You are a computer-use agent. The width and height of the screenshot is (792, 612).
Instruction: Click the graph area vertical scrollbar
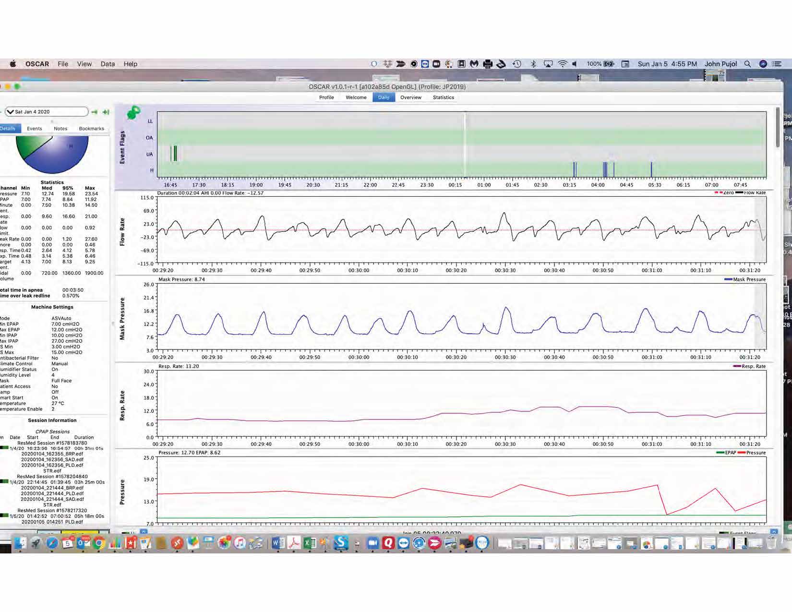pos(778,127)
